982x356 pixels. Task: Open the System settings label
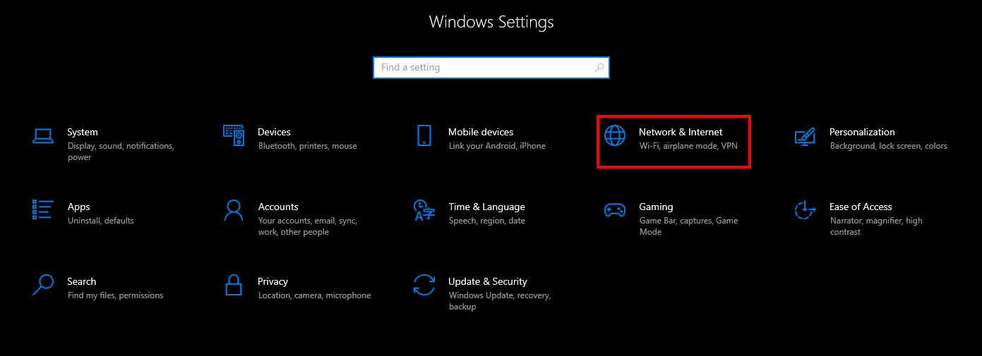(x=83, y=132)
